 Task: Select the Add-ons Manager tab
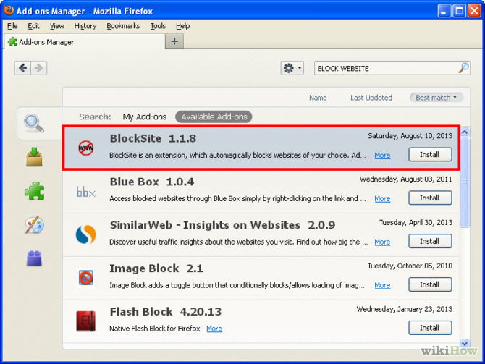[85, 42]
